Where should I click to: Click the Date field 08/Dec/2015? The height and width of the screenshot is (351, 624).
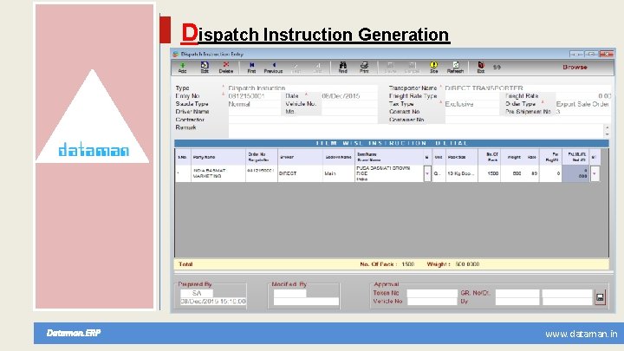click(349, 96)
